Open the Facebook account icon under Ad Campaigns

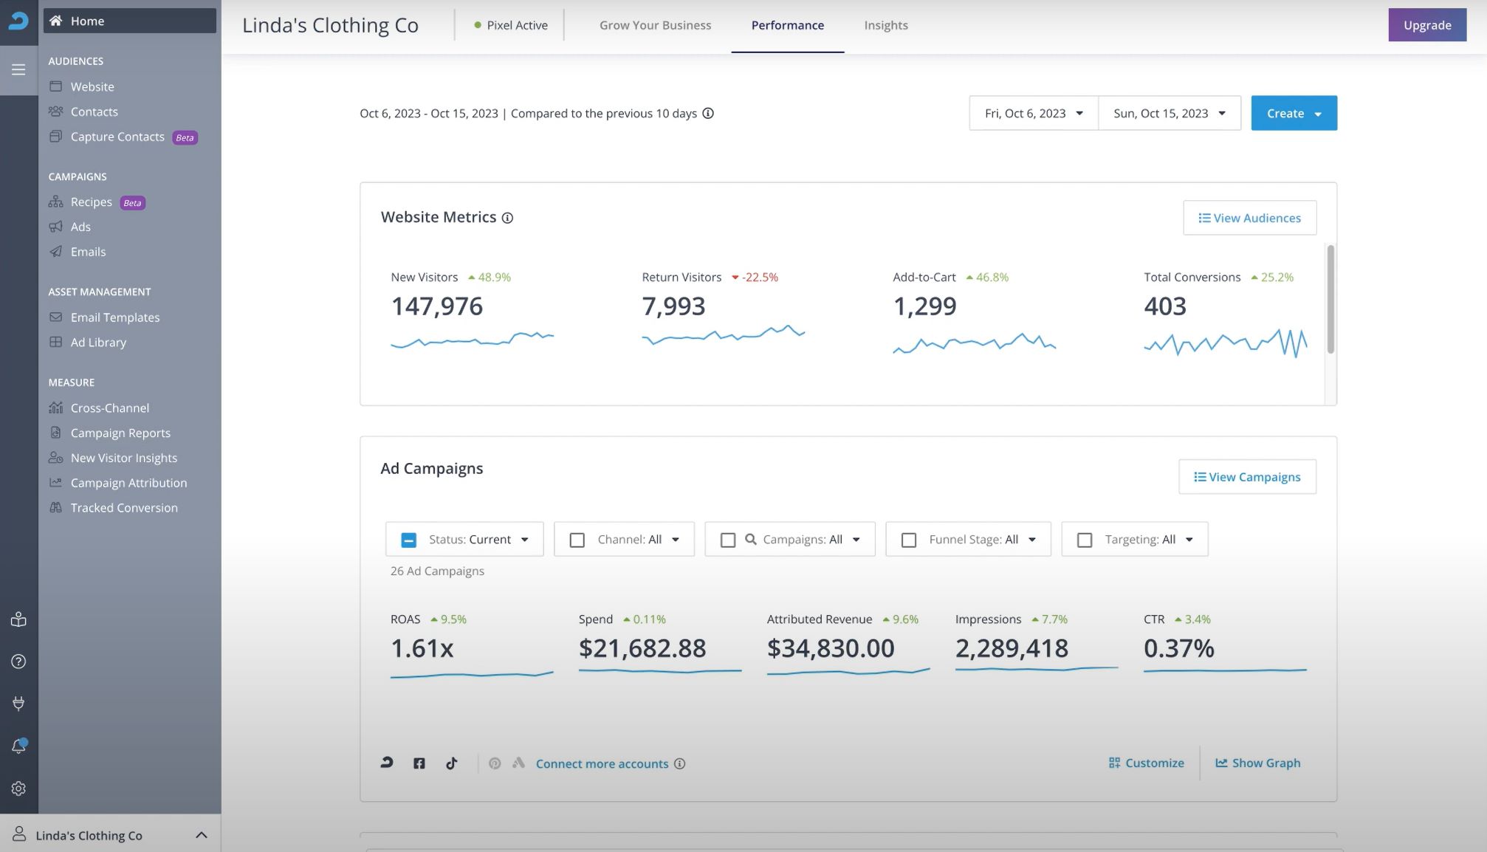(x=419, y=763)
